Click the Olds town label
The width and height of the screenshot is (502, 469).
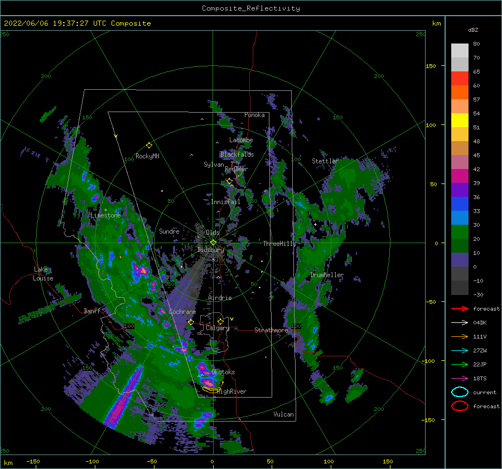[x=213, y=233]
